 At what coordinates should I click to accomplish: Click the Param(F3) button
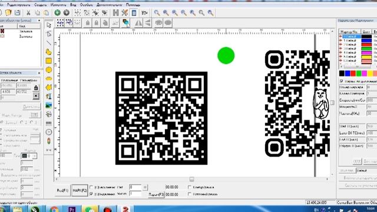pyautogui.click(x=156, y=194)
